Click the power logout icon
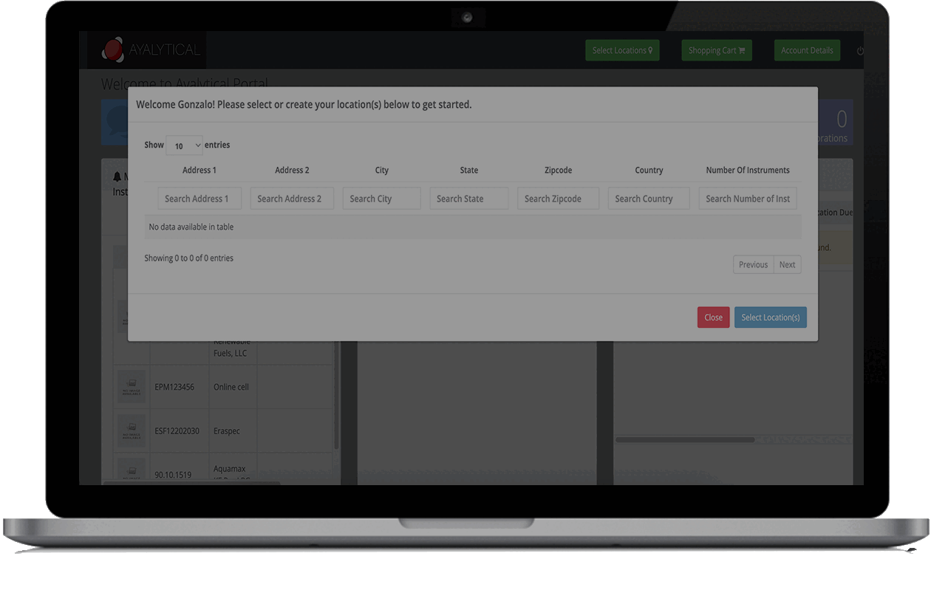Image resolution: width=931 pixels, height=590 pixels. point(860,51)
